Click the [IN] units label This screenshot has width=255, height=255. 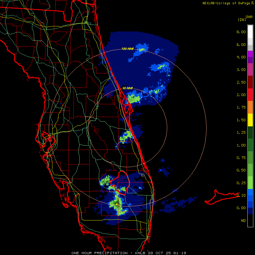pyautogui.click(x=242, y=20)
